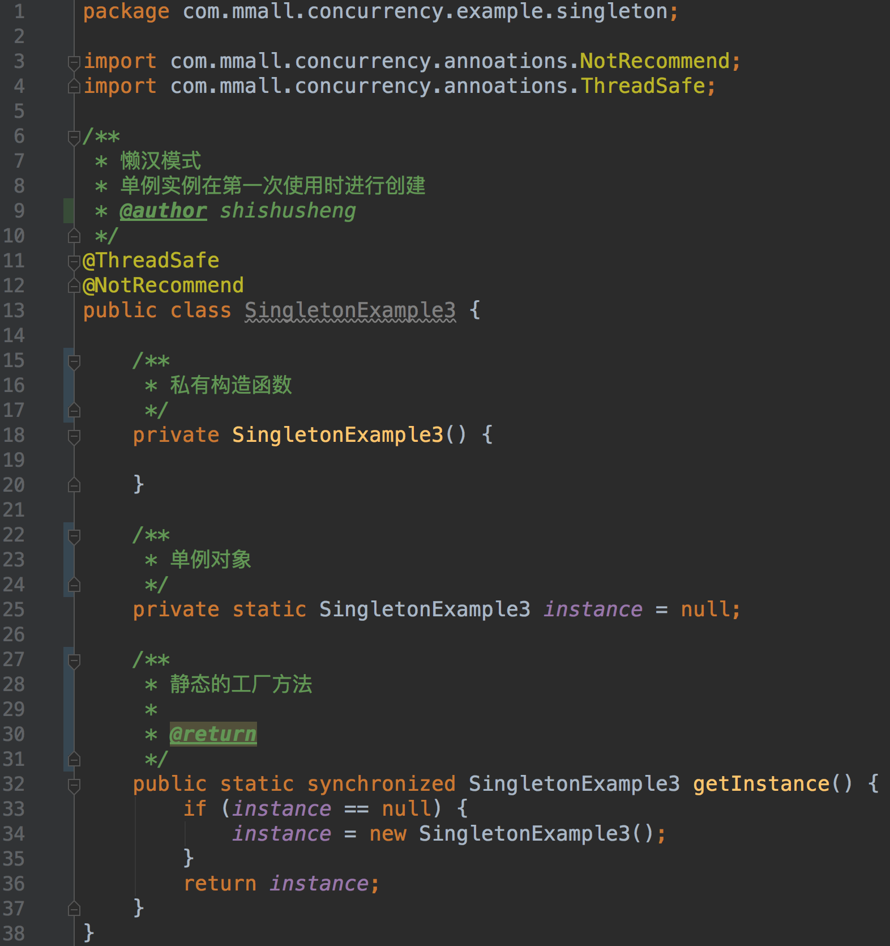Click fold end marker beside @NotRecommend
The image size is (890, 946).
pyautogui.click(x=74, y=286)
